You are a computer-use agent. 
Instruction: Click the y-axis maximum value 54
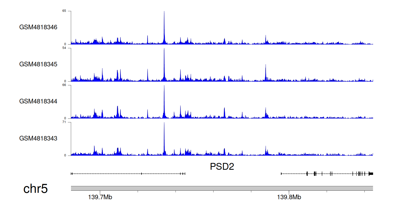coord(64,48)
